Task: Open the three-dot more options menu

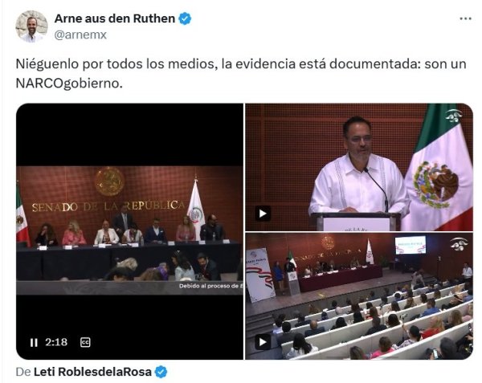Action: tap(465, 19)
